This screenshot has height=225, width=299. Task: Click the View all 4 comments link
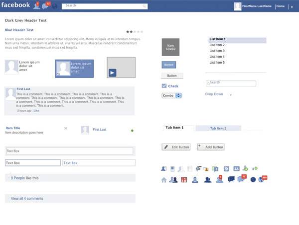click(27, 199)
